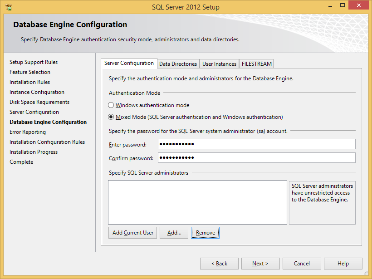Open the Server Configuration tab
Viewport: 372px width, 279px height.
coord(129,64)
